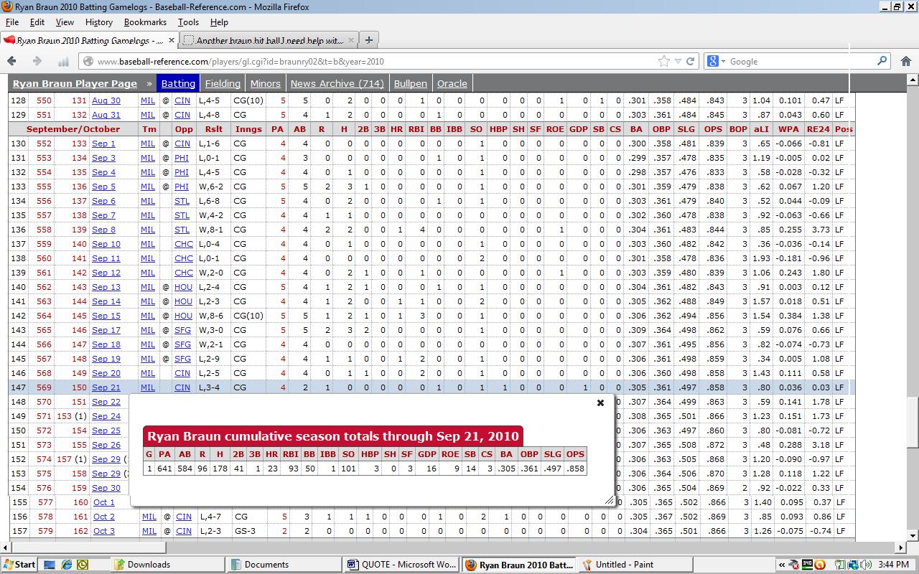This screenshot has height=574, width=919.
Task: Click the browser Forward arrow
Action: click(37, 61)
